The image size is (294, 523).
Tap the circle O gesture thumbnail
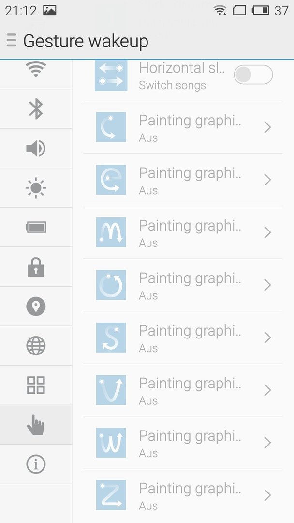point(111,285)
